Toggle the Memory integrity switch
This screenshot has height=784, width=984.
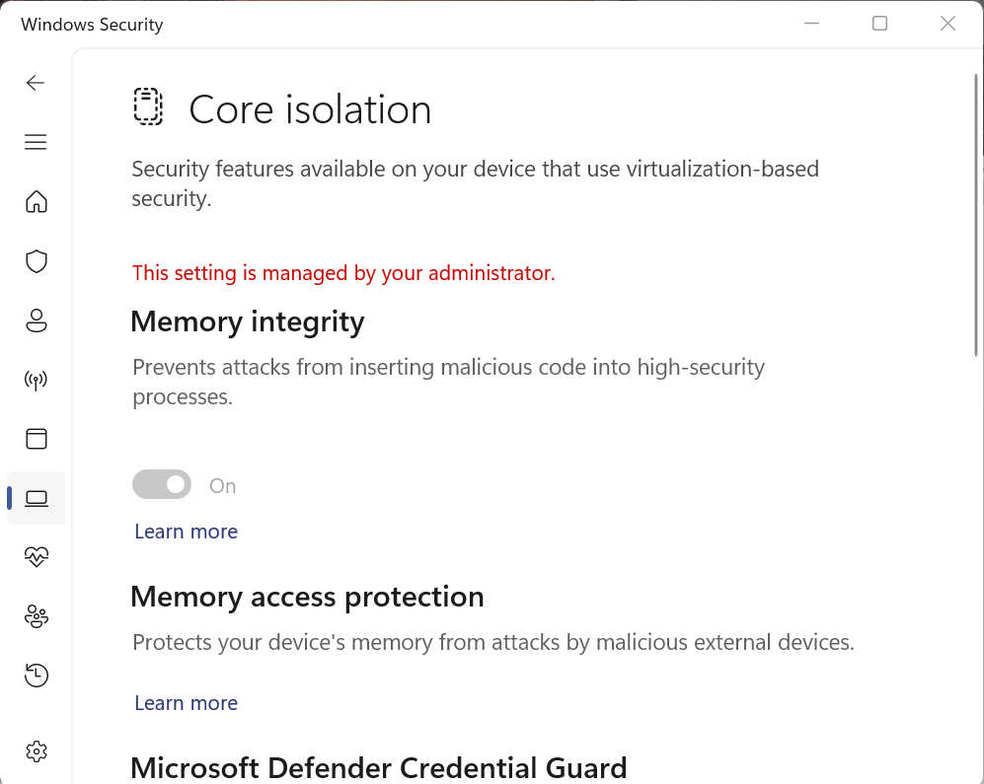(x=162, y=484)
